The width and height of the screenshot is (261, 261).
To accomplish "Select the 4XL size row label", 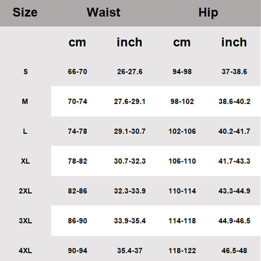I will pyautogui.click(x=25, y=251).
